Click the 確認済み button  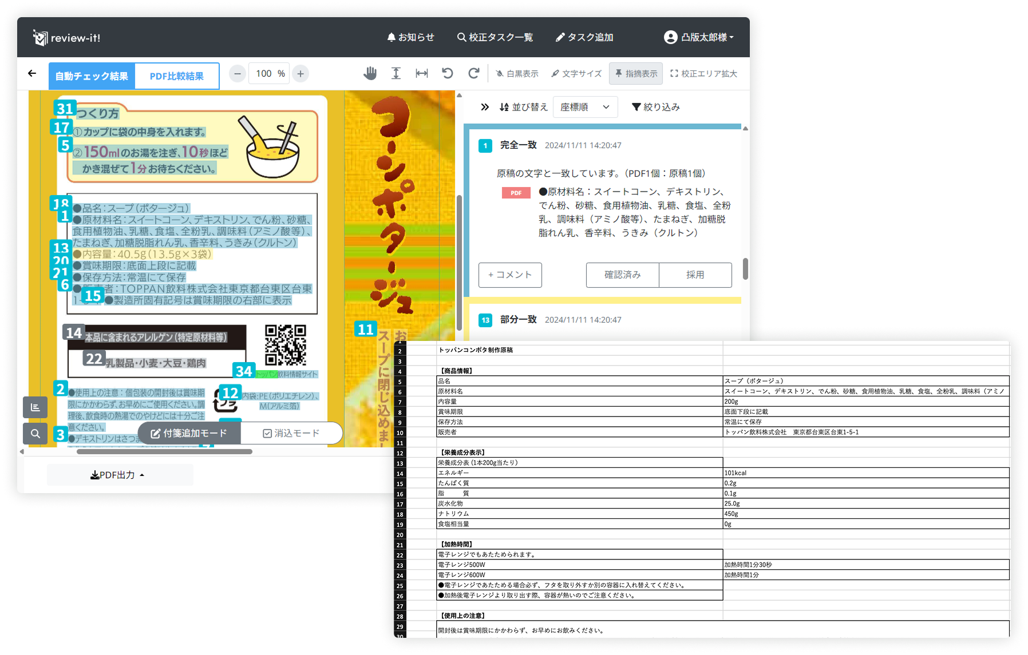[x=622, y=275]
